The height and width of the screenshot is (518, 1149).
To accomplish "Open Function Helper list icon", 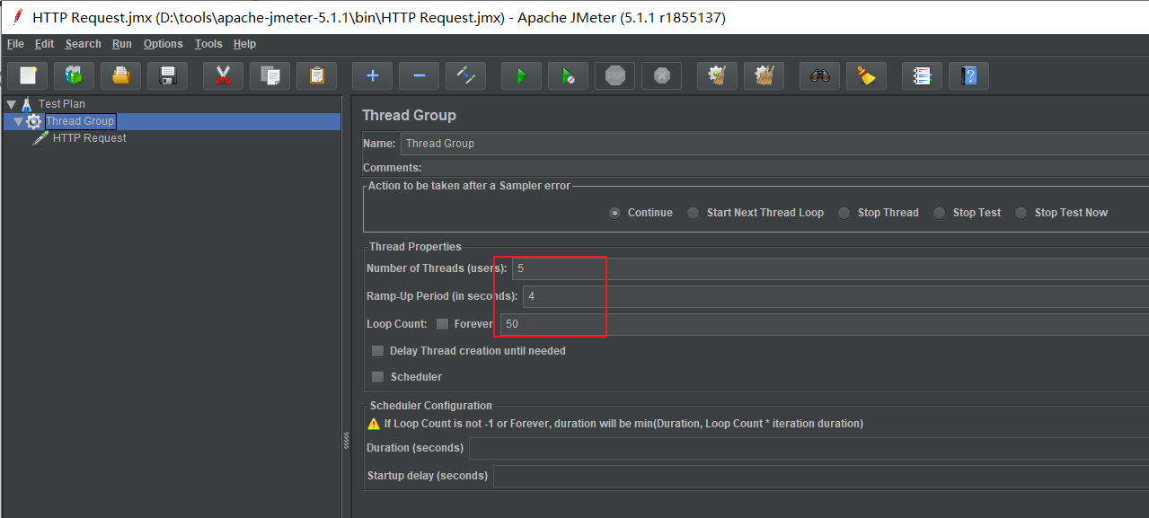I will (922, 75).
